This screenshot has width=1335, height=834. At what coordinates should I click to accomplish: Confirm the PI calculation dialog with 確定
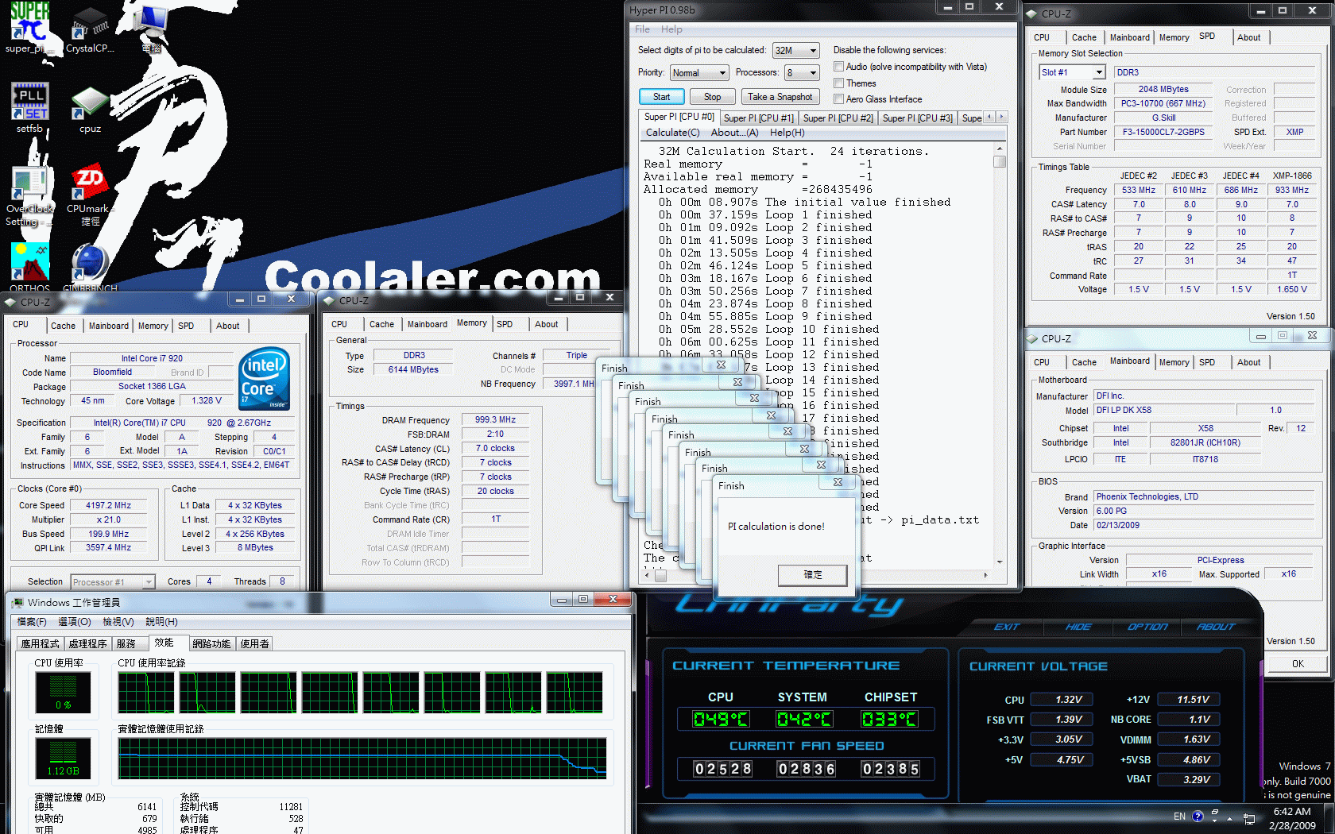812,575
